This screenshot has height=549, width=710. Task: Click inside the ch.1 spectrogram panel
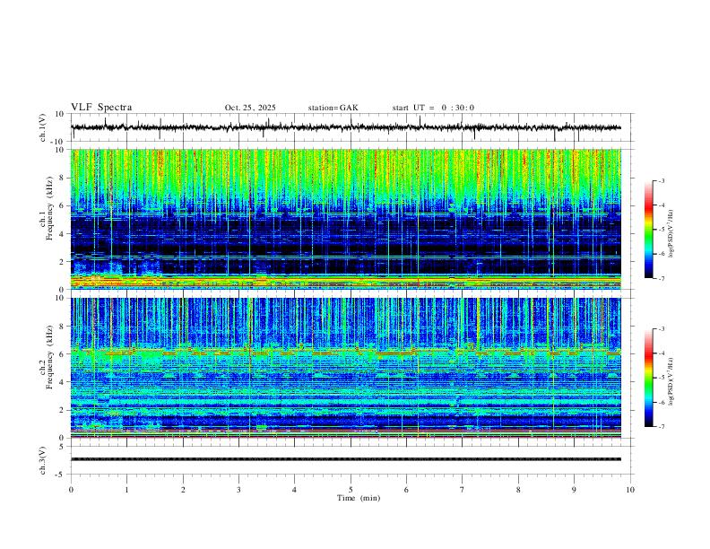point(345,219)
